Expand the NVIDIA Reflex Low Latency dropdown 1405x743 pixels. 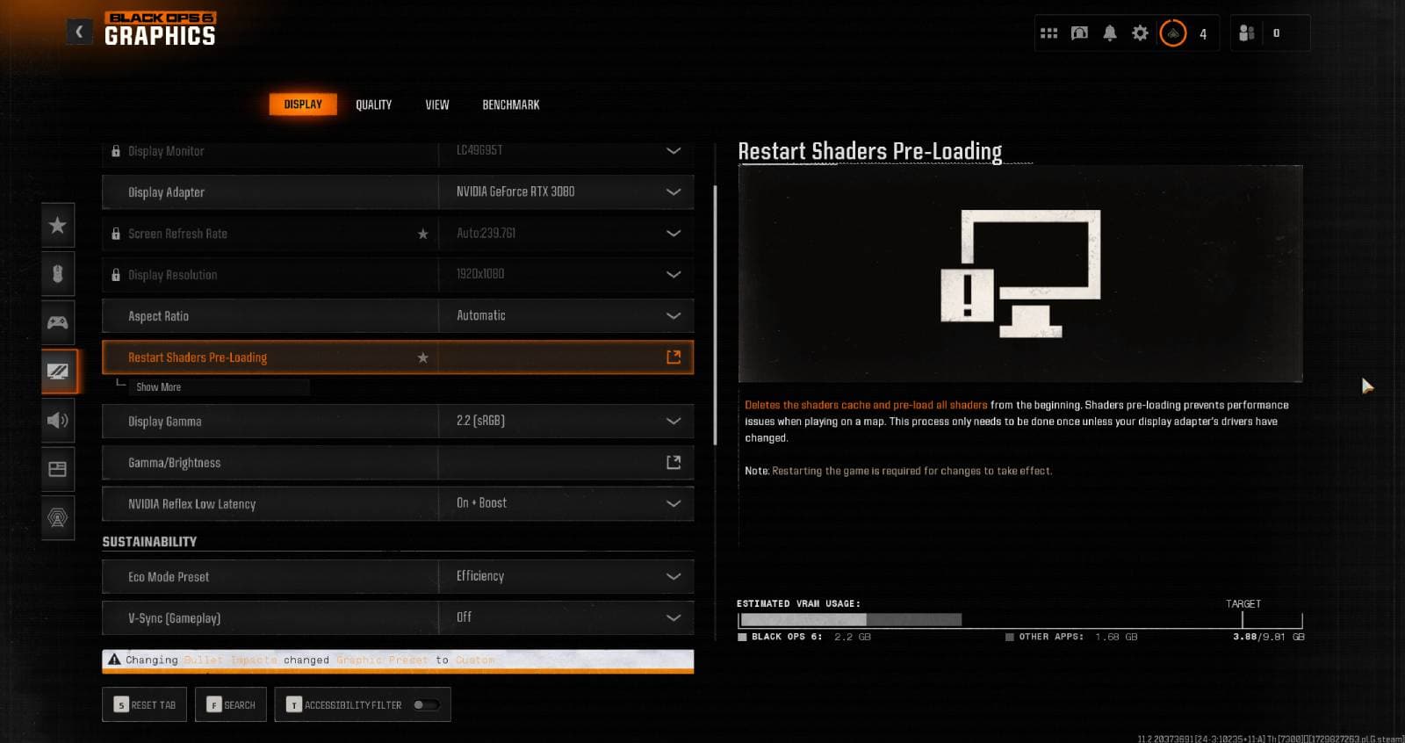674,504
